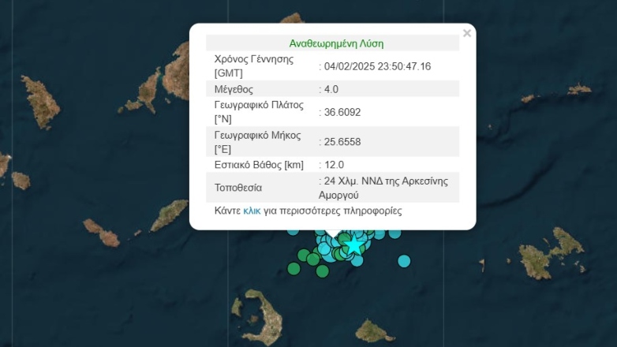Select the latitude value 36.6092
The width and height of the screenshot is (617, 347).
[x=342, y=112]
